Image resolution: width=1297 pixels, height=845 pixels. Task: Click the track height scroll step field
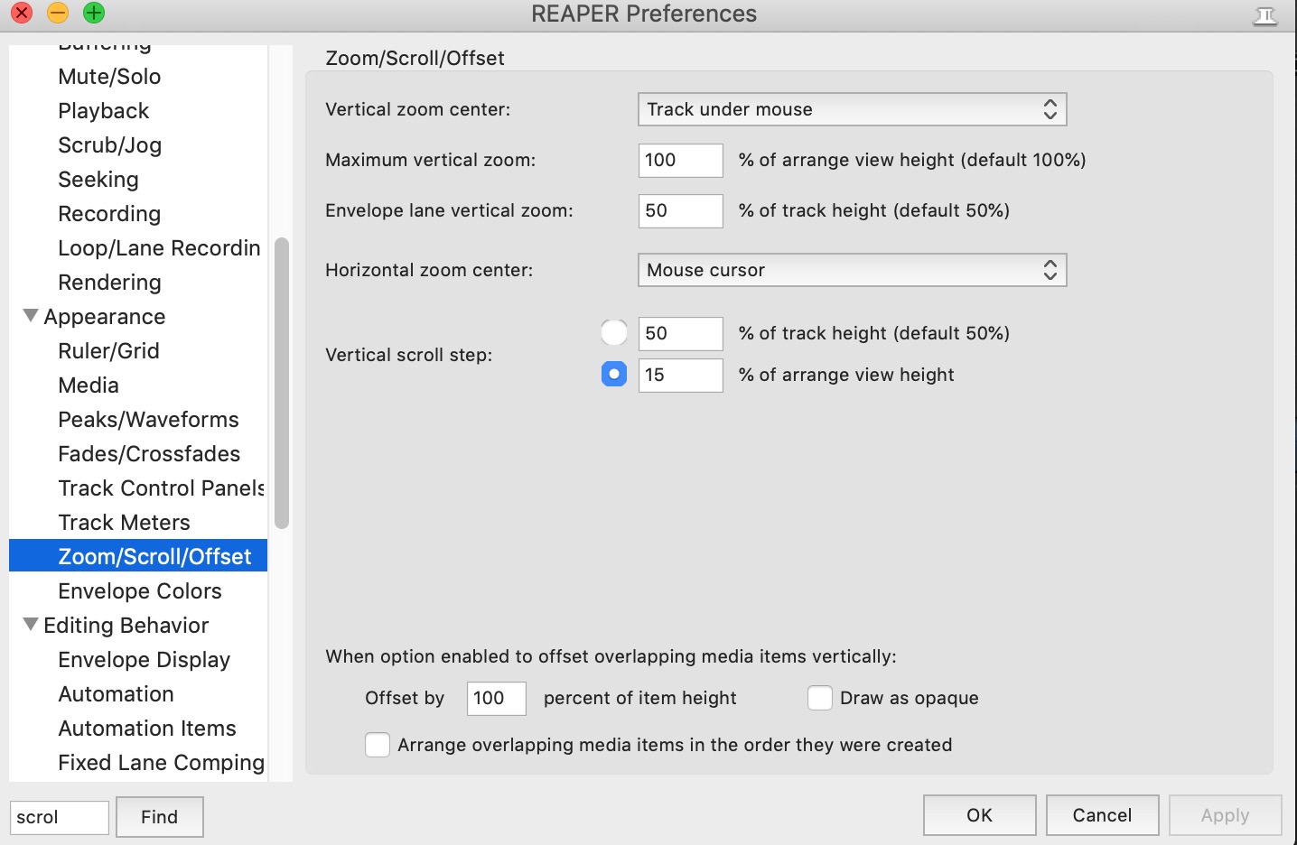pyautogui.click(x=680, y=333)
